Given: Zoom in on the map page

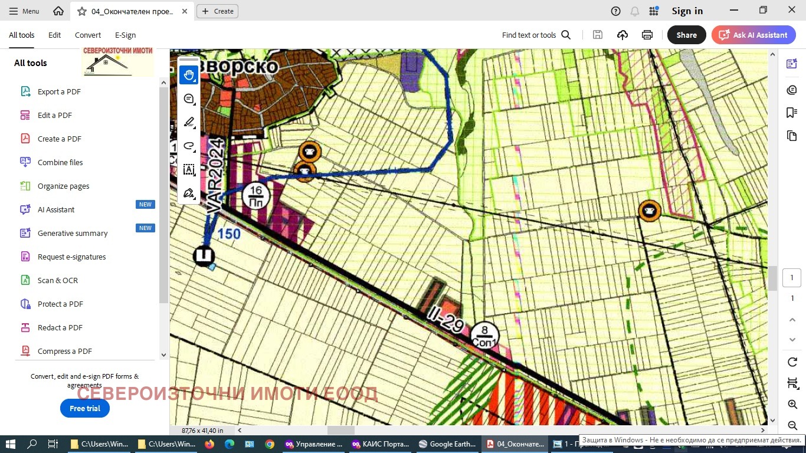Looking at the screenshot, I should point(792,404).
